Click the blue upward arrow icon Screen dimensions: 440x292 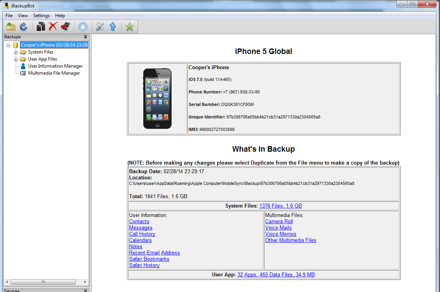[x=113, y=27]
